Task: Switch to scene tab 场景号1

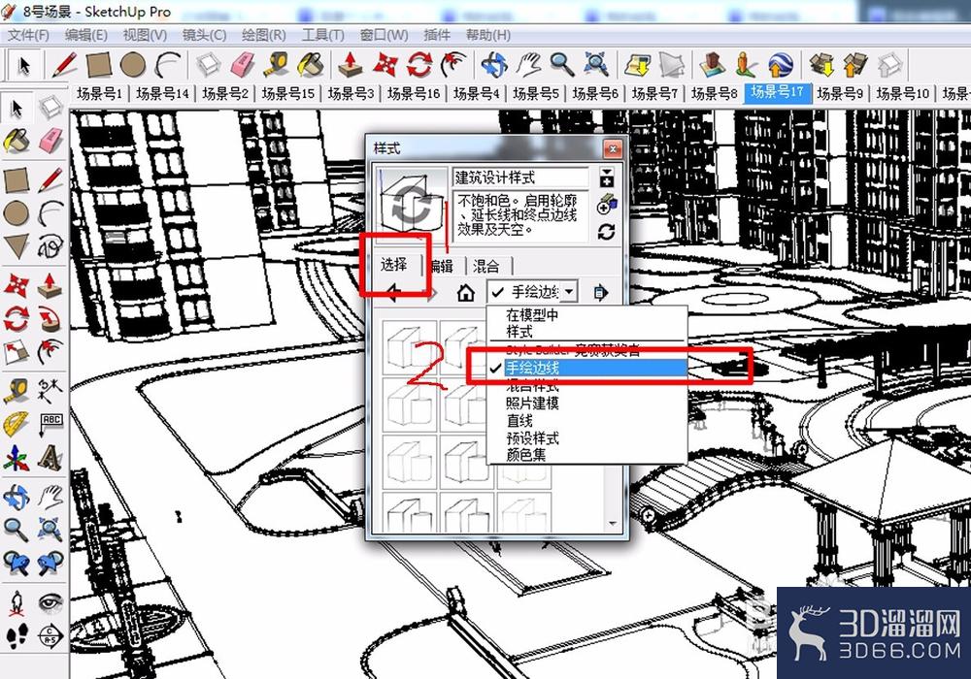Action: pos(100,93)
